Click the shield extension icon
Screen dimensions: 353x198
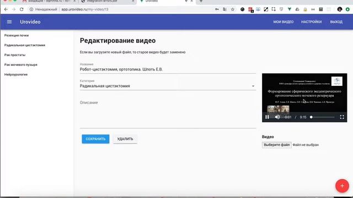point(281,9)
